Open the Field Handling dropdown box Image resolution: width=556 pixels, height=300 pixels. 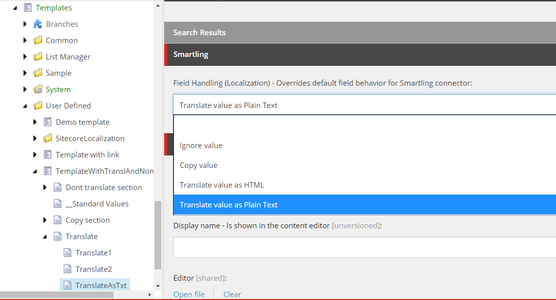click(365, 105)
